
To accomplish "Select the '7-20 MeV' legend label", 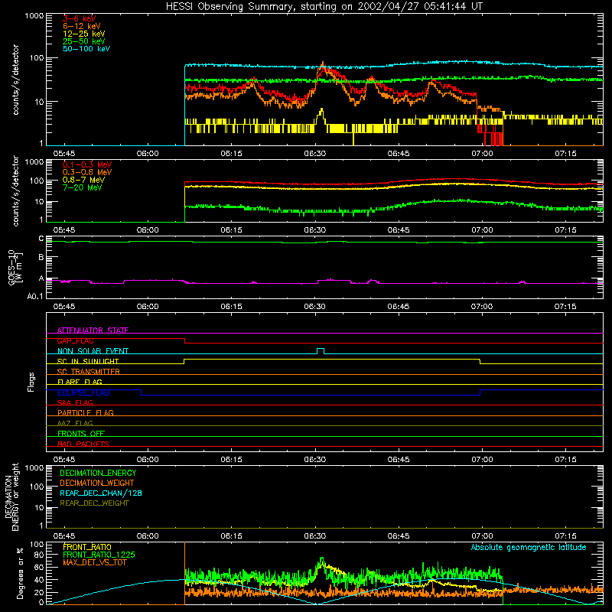I will click(x=83, y=187).
